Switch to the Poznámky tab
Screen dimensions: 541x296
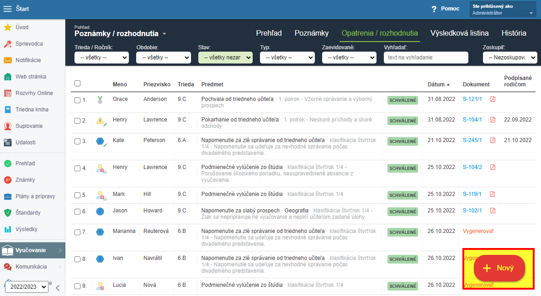click(312, 33)
